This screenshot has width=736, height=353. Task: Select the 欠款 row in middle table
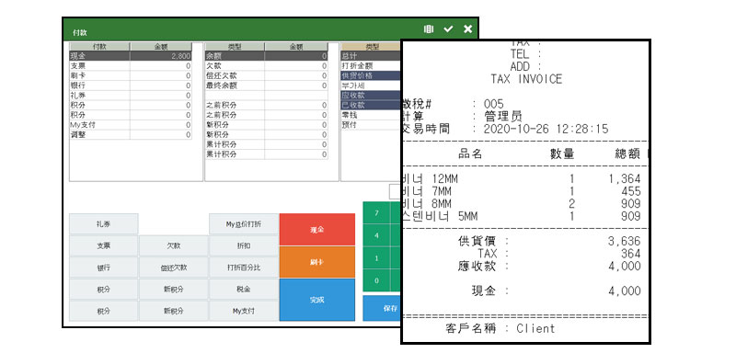(x=266, y=65)
